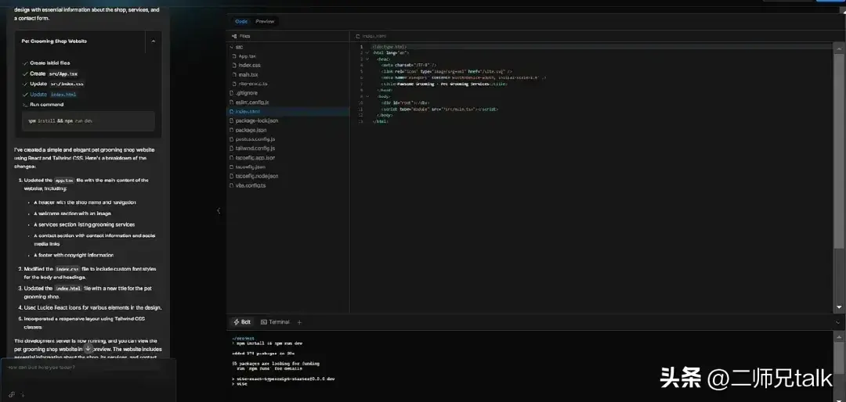Click the title tag line in editor

point(445,84)
